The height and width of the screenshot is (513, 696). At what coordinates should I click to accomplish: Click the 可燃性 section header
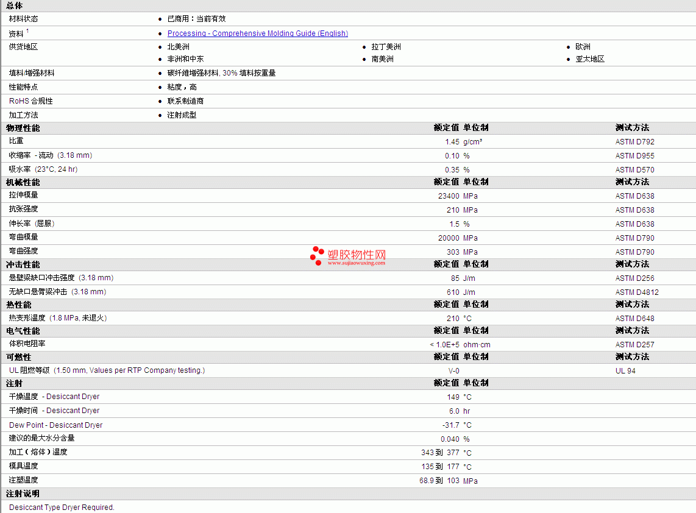(19, 357)
